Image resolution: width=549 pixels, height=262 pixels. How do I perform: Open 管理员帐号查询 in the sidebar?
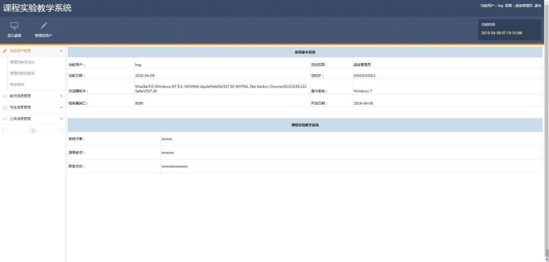[x=22, y=73]
